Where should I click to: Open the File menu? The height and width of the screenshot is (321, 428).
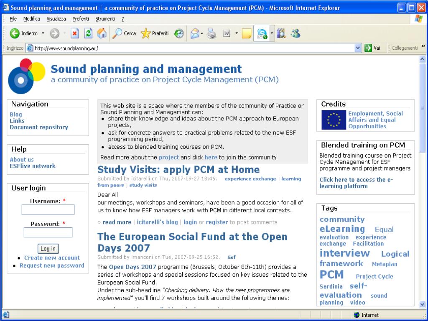13,19
